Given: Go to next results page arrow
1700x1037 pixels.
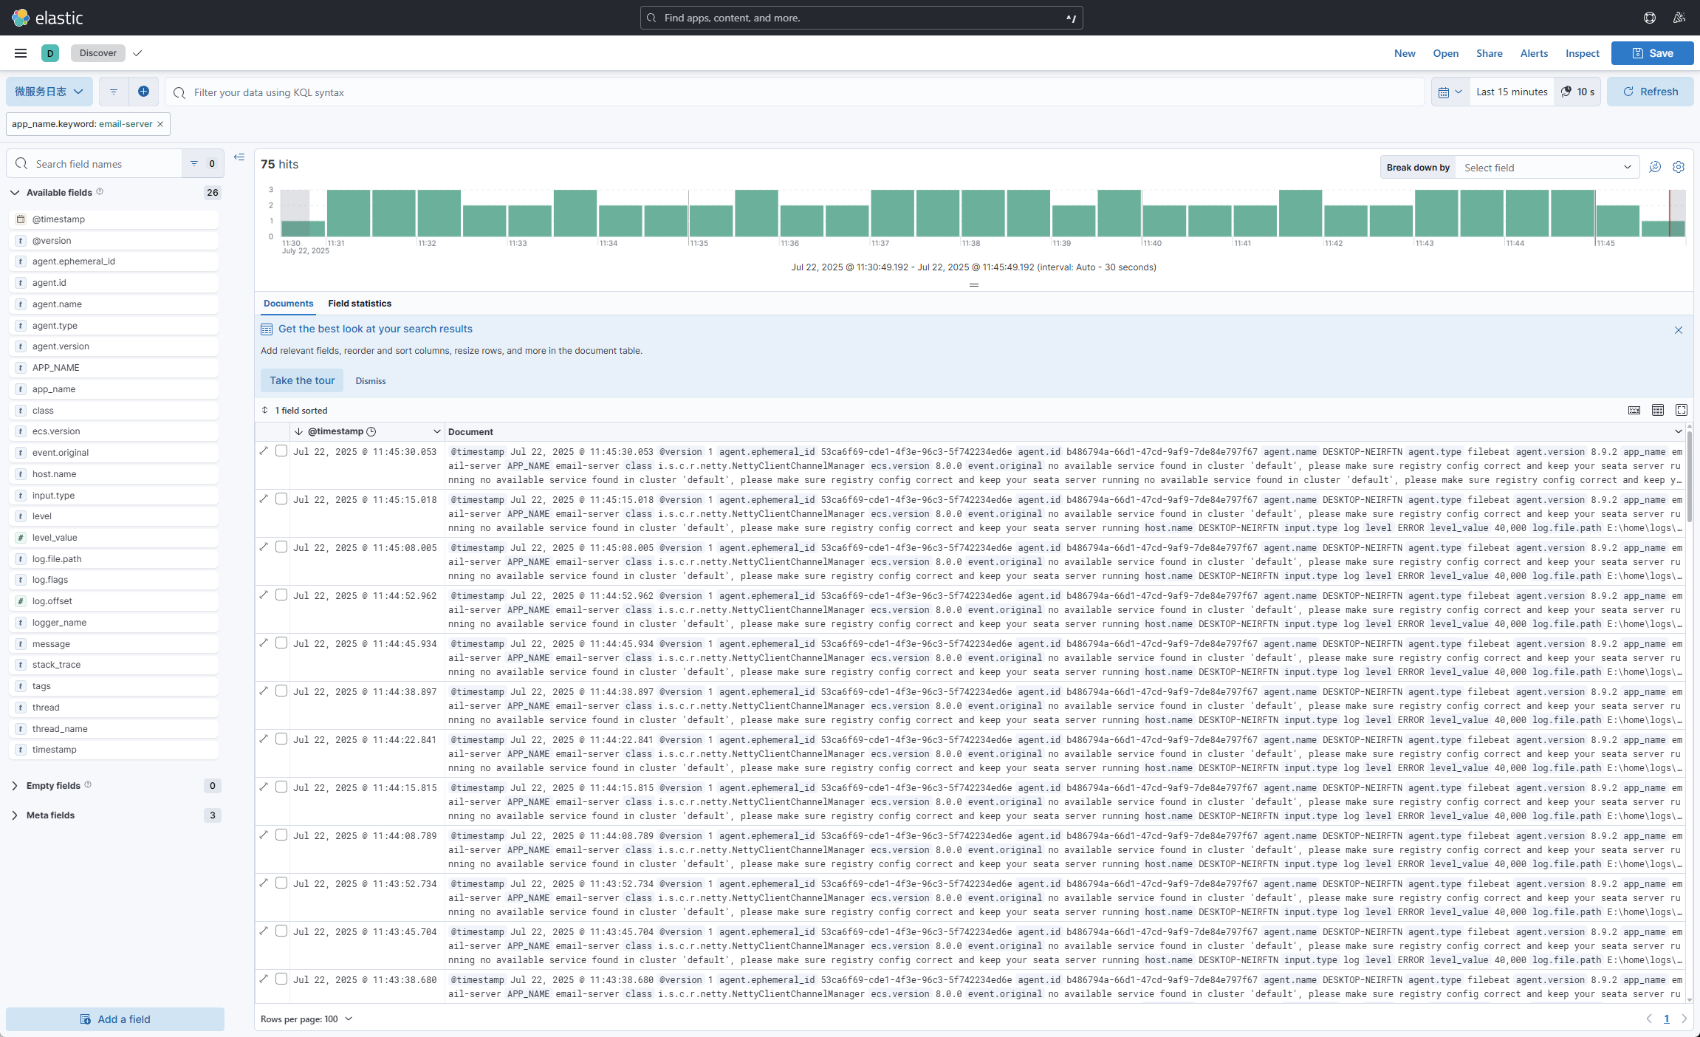Looking at the screenshot, I should click(1684, 1019).
